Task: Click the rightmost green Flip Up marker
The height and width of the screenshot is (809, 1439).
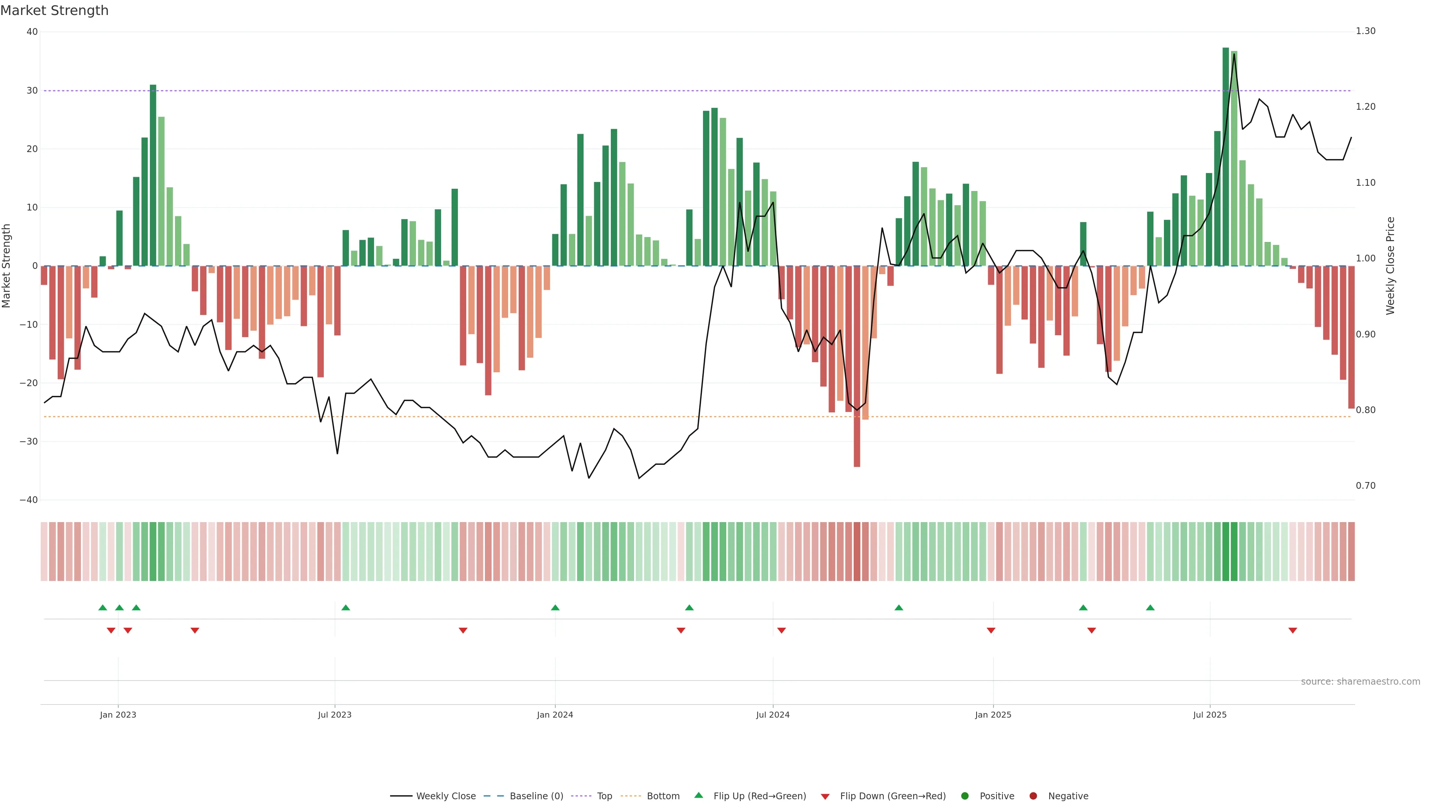Action: tap(1150, 607)
